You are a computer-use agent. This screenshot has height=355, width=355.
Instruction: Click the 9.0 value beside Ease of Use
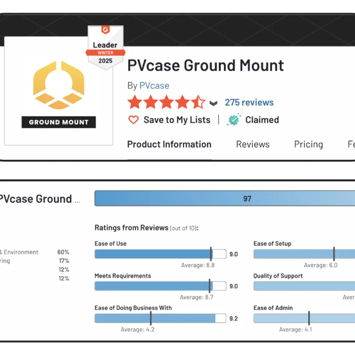coord(233,254)
